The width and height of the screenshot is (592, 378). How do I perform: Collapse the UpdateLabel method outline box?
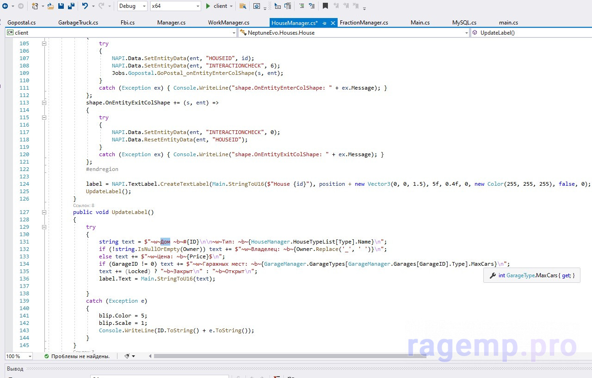(44, 212)
